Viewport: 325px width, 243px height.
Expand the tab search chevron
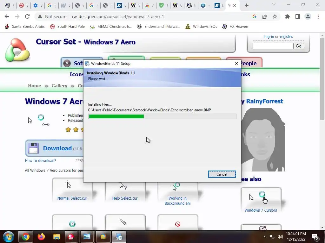pyautogui.click(x=274, y=4)
